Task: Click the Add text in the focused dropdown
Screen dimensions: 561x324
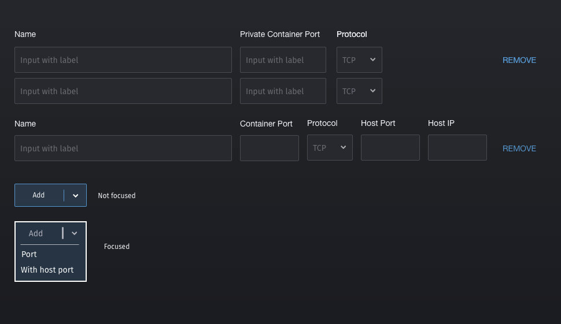Action: tap(36, 233)
